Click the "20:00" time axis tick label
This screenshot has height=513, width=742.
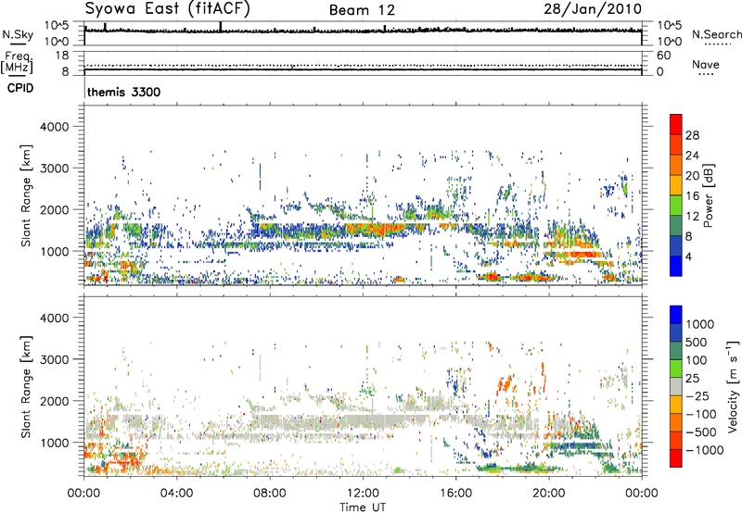click(548, 494)
